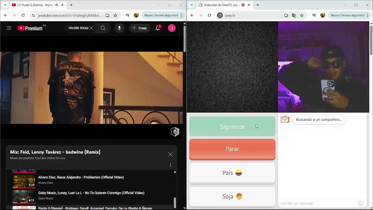Open media controls in YouTube window

coord(127,15)
